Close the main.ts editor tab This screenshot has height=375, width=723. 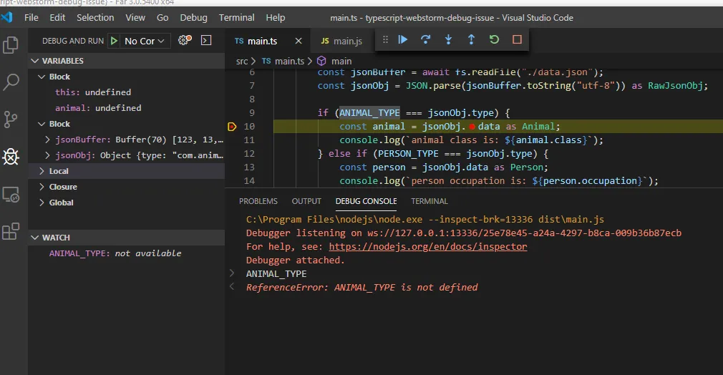point(299,42)
